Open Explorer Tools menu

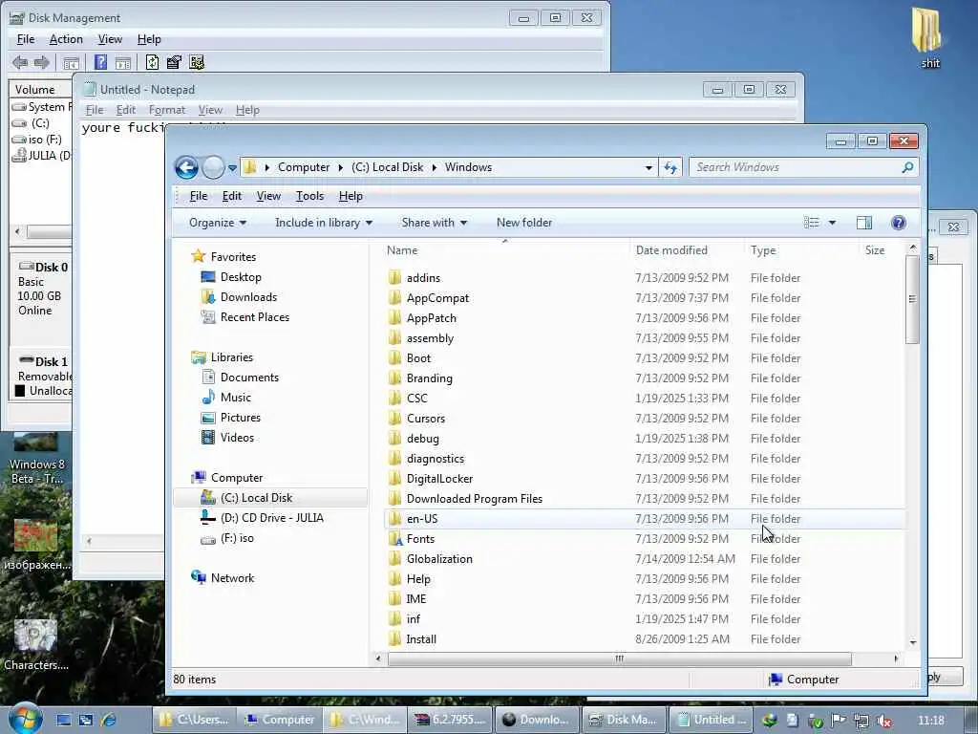tap(310, 196)
